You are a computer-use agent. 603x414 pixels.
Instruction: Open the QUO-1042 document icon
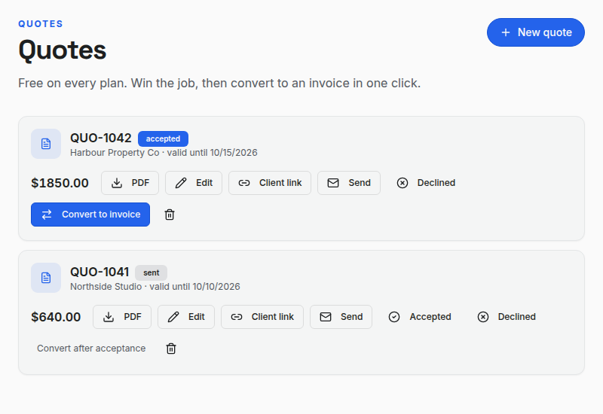(x=46, y=144)
